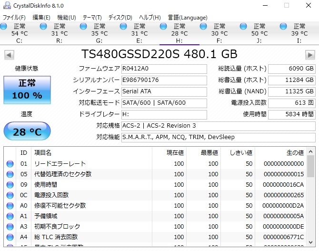The height and width of the screenshot is (251, 319).
Task: Select the 代替処理済のセクタ数 attribute row
Action: (x=155, y=174)
